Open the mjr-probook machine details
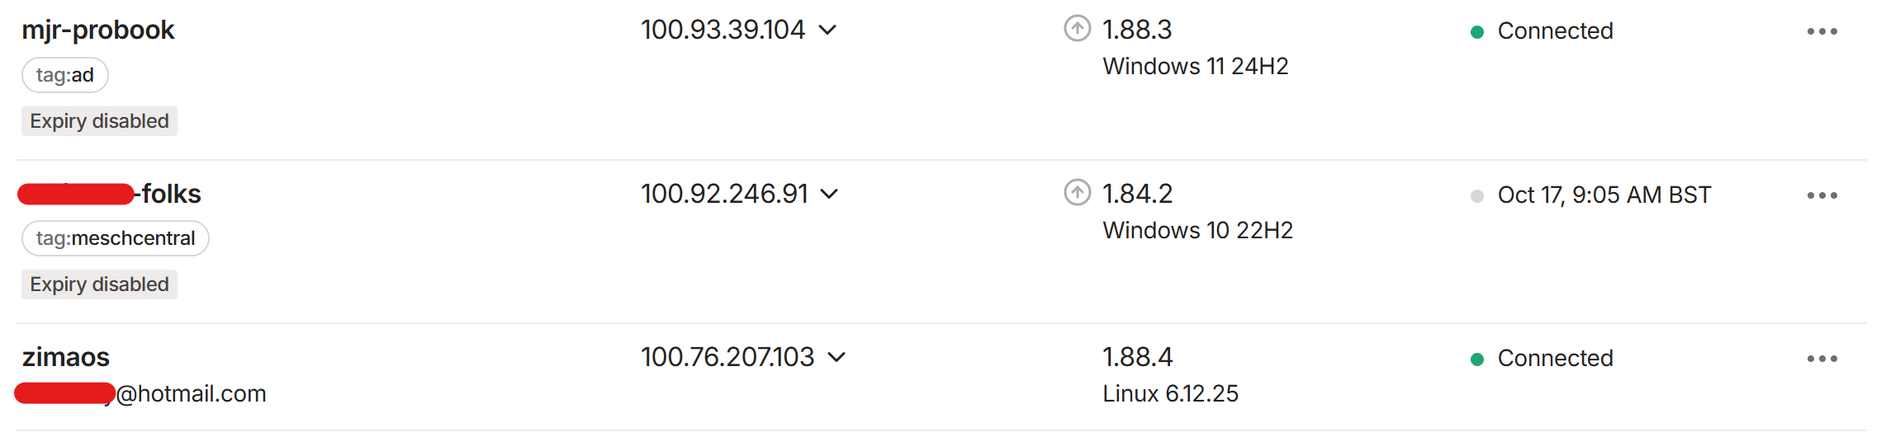The image size is (1886, 437). coord(97,30)
